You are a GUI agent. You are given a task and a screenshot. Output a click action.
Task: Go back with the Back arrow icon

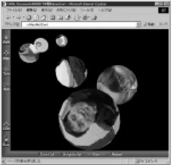coord(8,17)
